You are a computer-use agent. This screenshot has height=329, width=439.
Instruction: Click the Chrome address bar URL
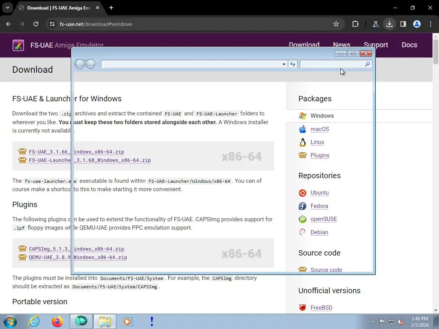[x=96, y=24]
